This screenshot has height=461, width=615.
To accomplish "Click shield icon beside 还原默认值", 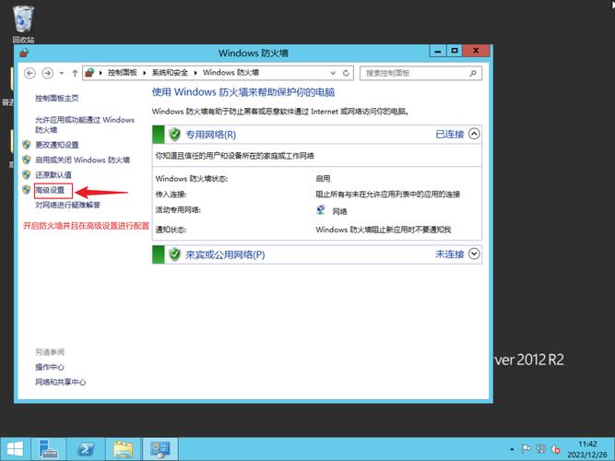I will pos(27,174).
